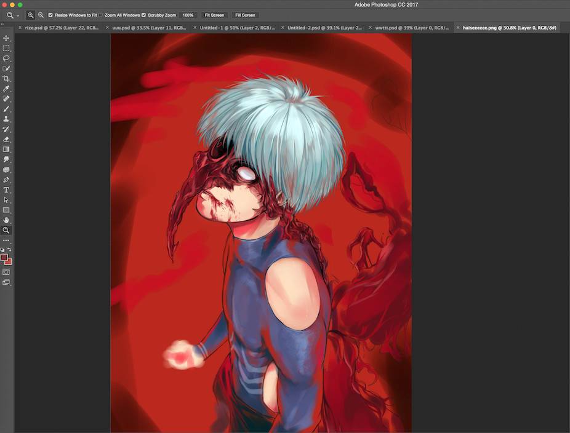Switch to the uuu.psd document tab
This screenshot has height=433, width=570.
149,28
